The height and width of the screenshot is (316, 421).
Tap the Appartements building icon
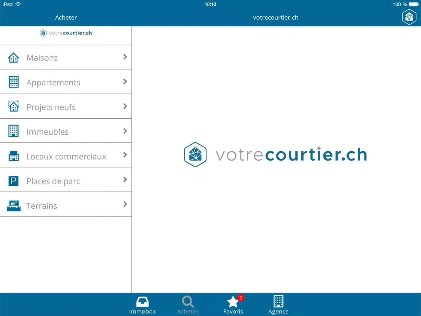(x=13, y=82)
